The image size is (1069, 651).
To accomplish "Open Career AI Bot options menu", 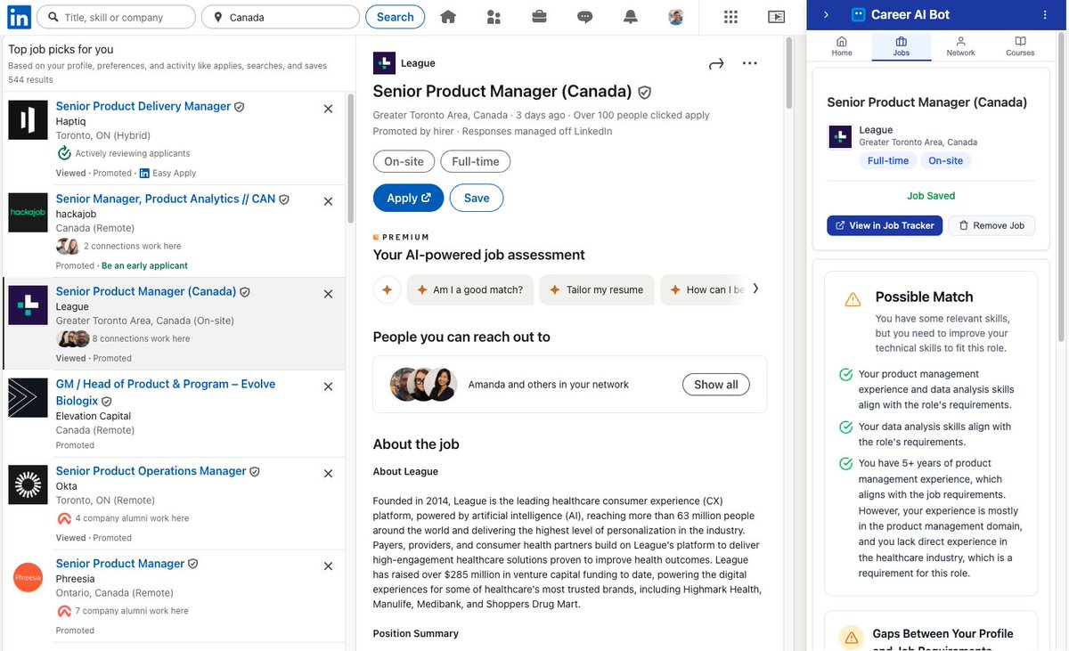I will [1045, 15].
